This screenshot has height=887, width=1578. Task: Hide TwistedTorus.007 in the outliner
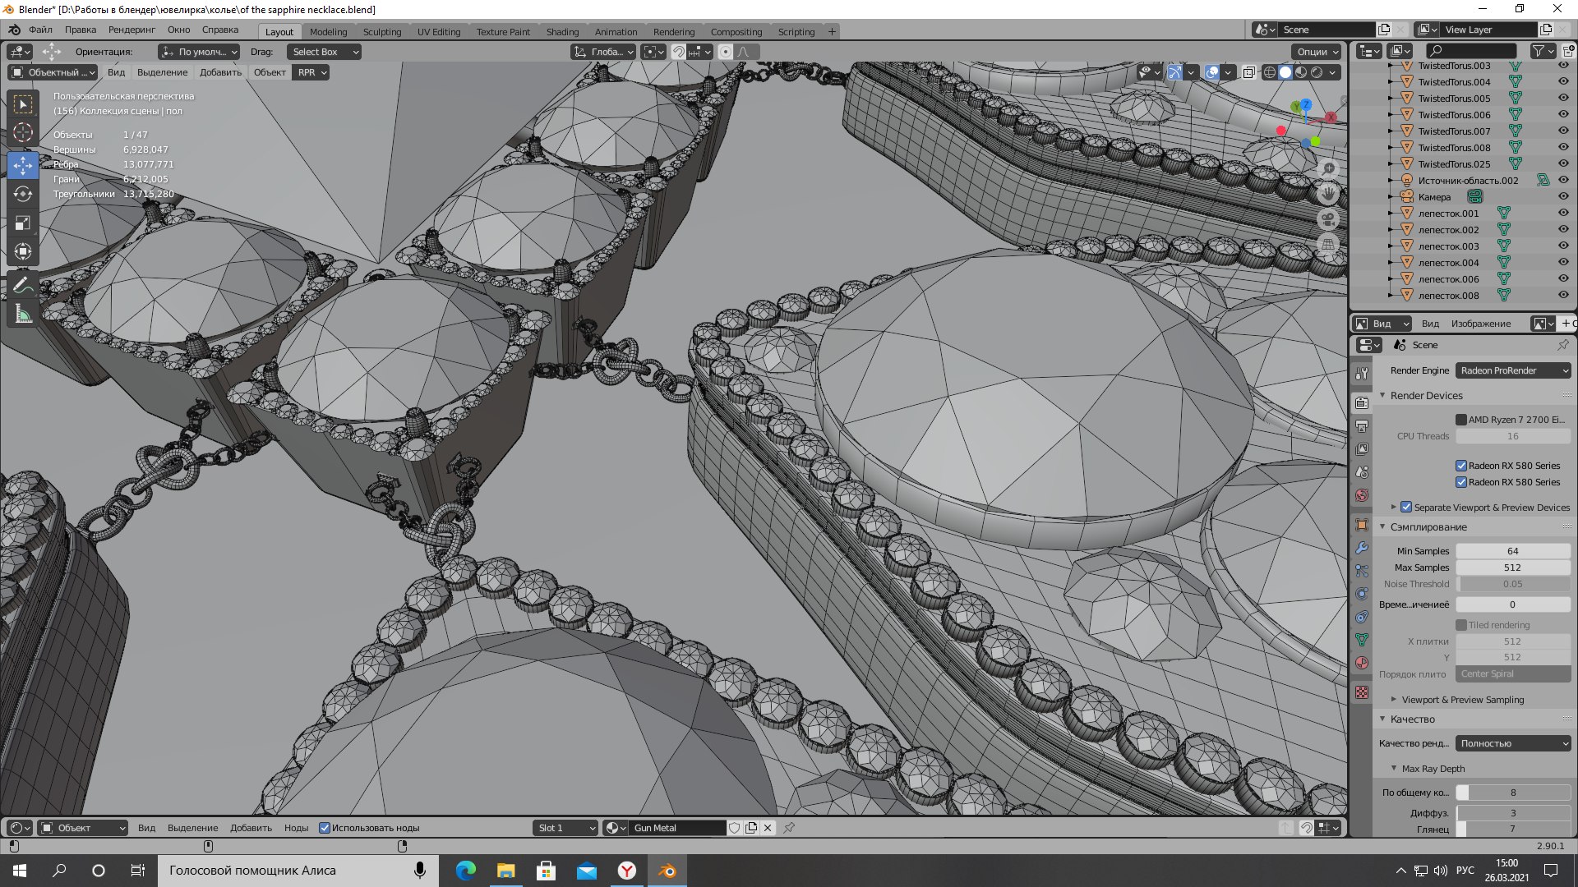[1563, 131]
